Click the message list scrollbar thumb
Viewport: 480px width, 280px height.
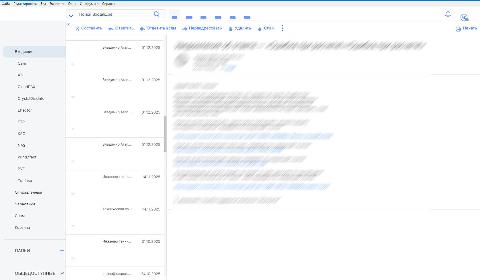coord(165,134)
